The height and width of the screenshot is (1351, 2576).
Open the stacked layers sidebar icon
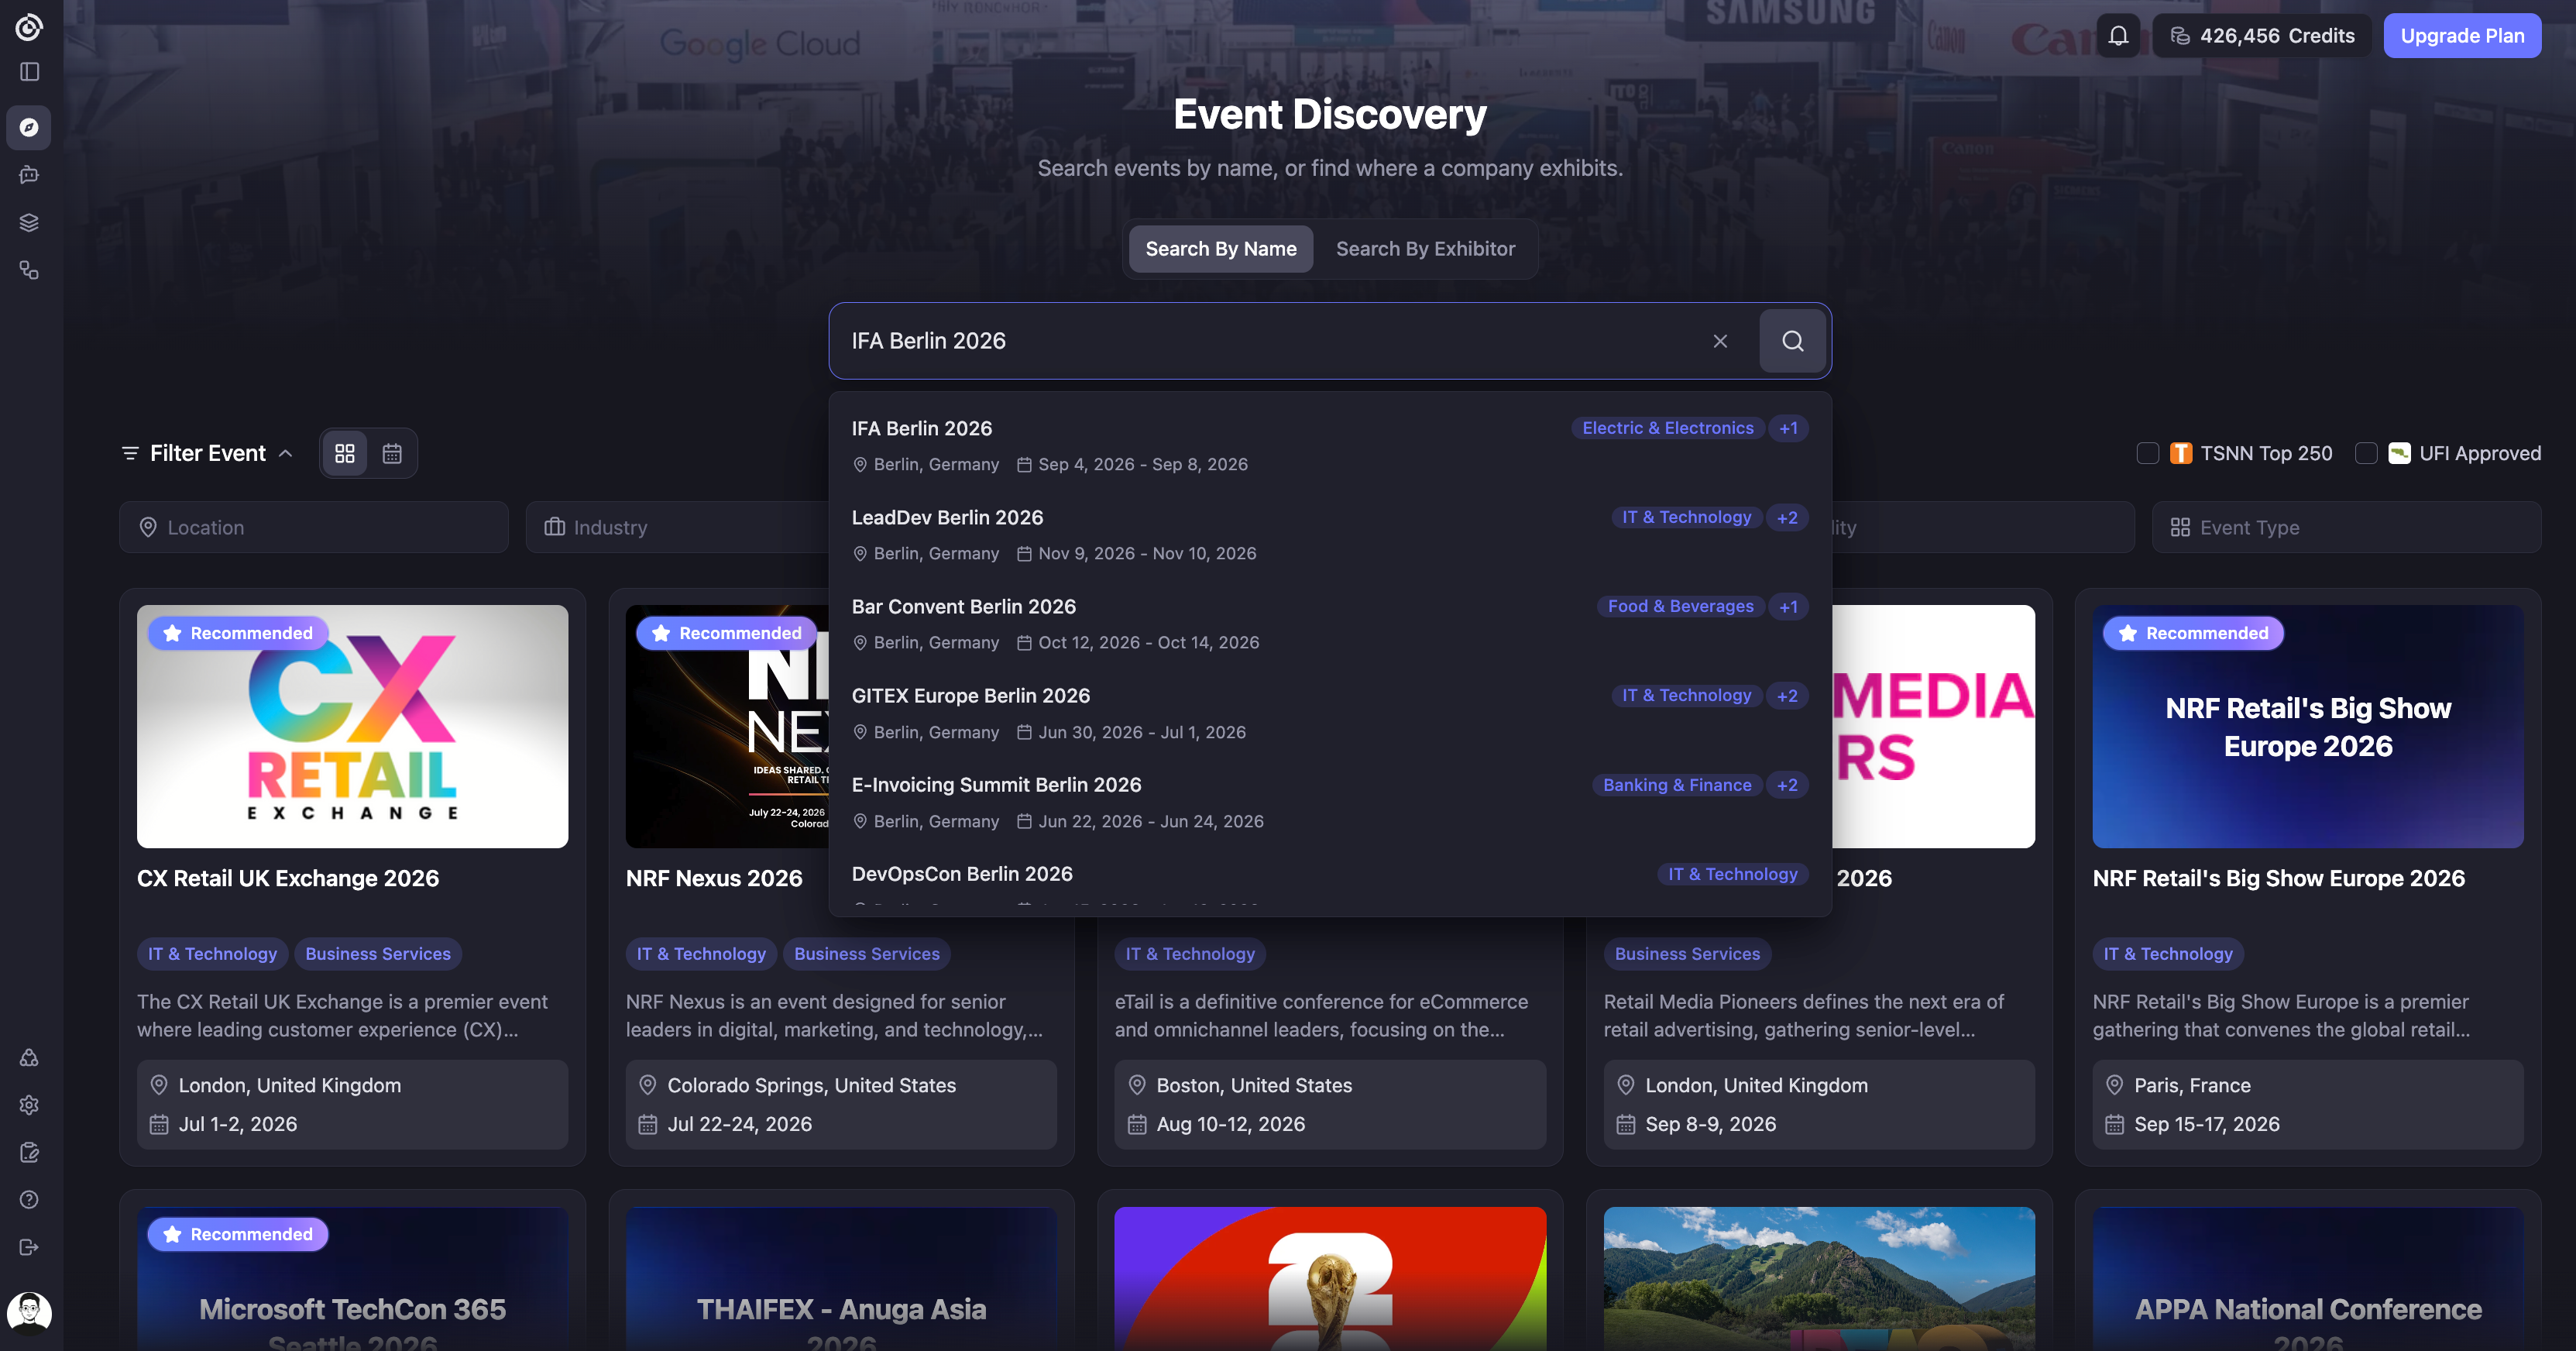point(29,222)
